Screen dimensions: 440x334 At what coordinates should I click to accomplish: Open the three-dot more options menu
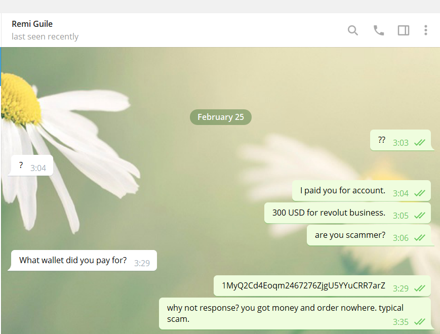pos(426,30)
